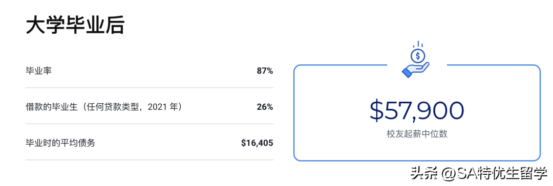Screen dimensions: 553x186
Task: Click the 校友起薪中位数 caption
Action: pyautogui.click(x=417, y=134)
